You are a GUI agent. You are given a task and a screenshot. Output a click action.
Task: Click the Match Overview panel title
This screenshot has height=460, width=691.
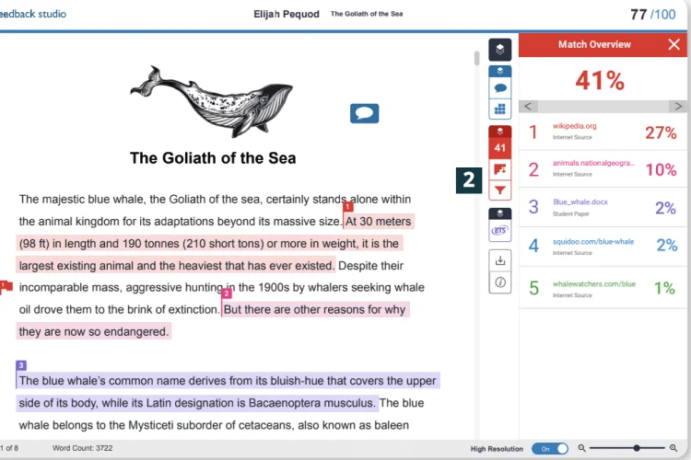tap(594, 44)
